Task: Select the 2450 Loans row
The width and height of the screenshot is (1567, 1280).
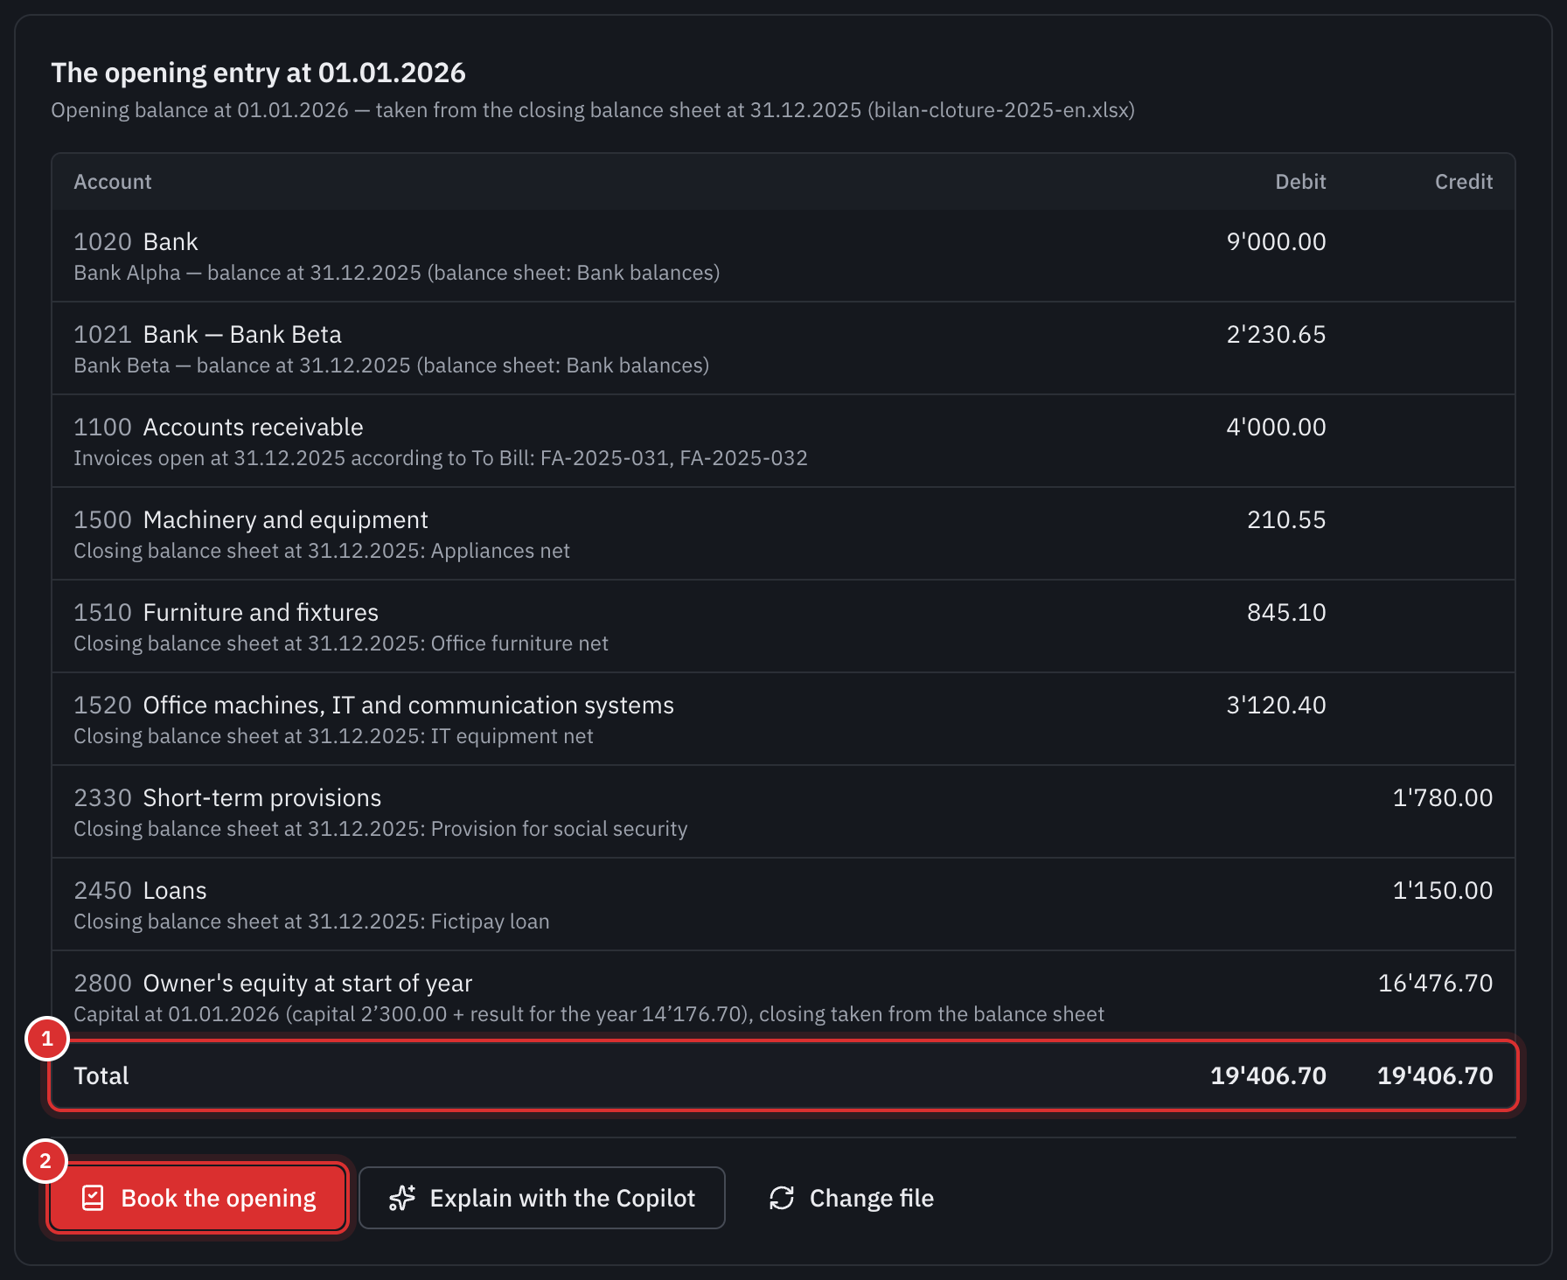Action: pos(783,905)
